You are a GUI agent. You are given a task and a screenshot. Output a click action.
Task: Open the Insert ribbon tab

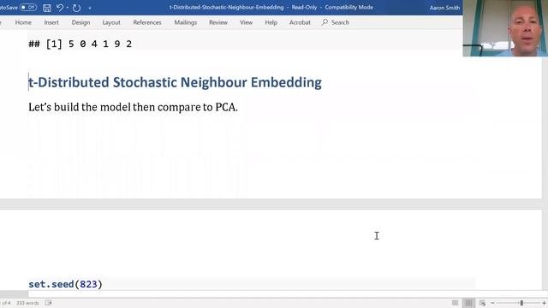[x=51, y=22]
